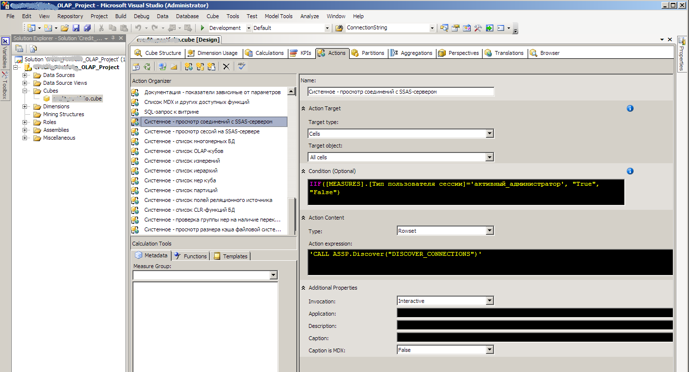The image size is (689, 372).
Task: Switch to Browser tab
Action: pyautogui.click(x=545, y=53)
